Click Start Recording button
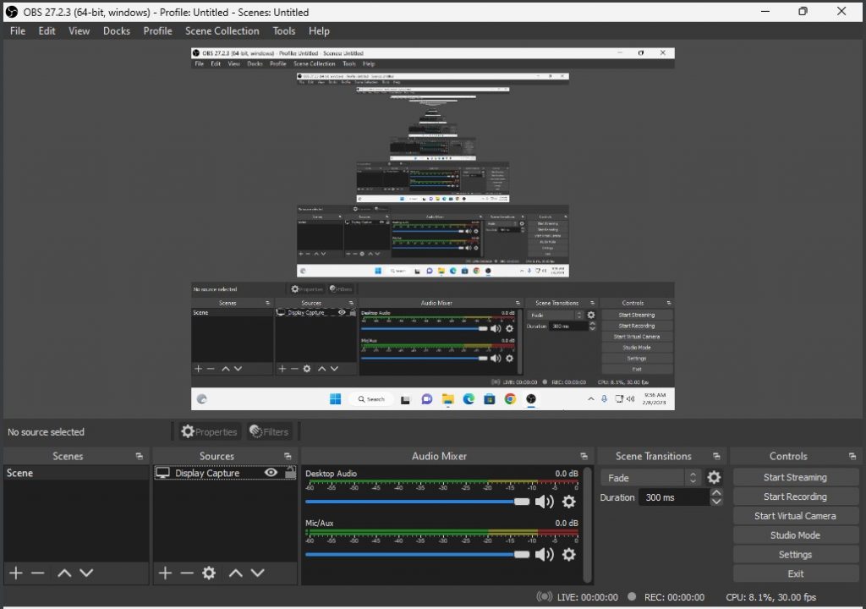The height and width of the screenshot is (609, 866). click(x=795, y=497)
